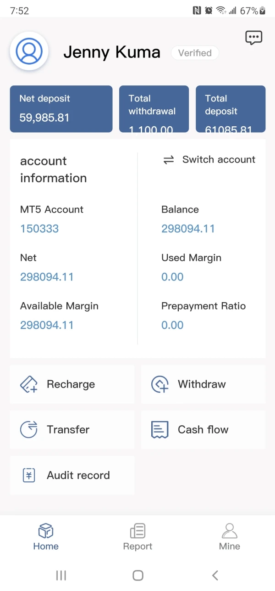Tap the user profile avatar

[x=29, y=51]
